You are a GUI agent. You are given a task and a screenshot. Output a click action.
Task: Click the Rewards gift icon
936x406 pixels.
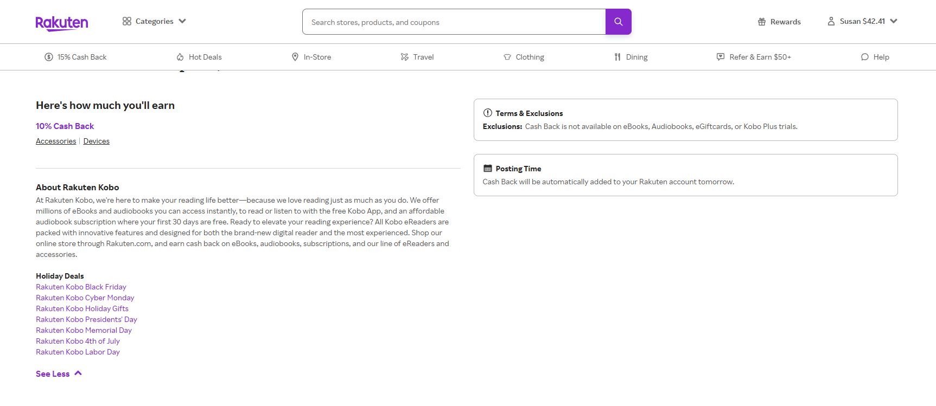coord(762,22)
